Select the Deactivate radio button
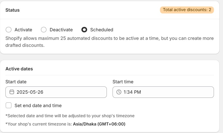 point(44,30)
